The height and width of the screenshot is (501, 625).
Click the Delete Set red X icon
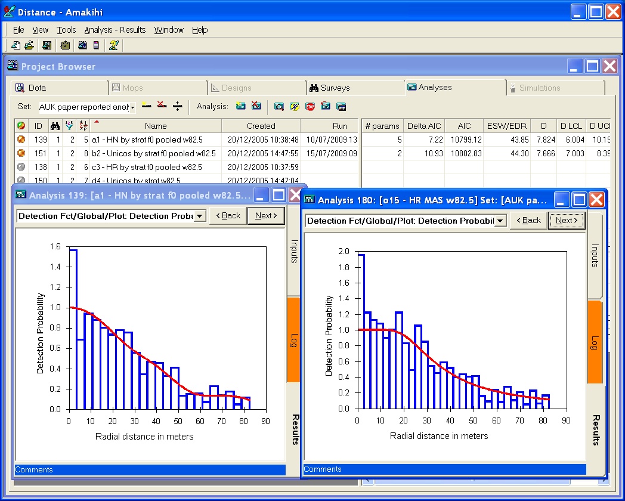coord(162,105)
